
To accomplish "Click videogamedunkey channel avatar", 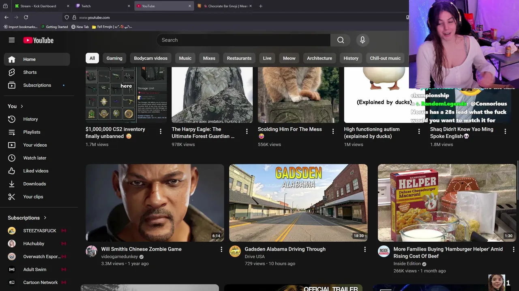I will coord(92,251).
